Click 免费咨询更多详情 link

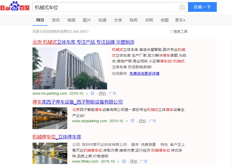144,73
